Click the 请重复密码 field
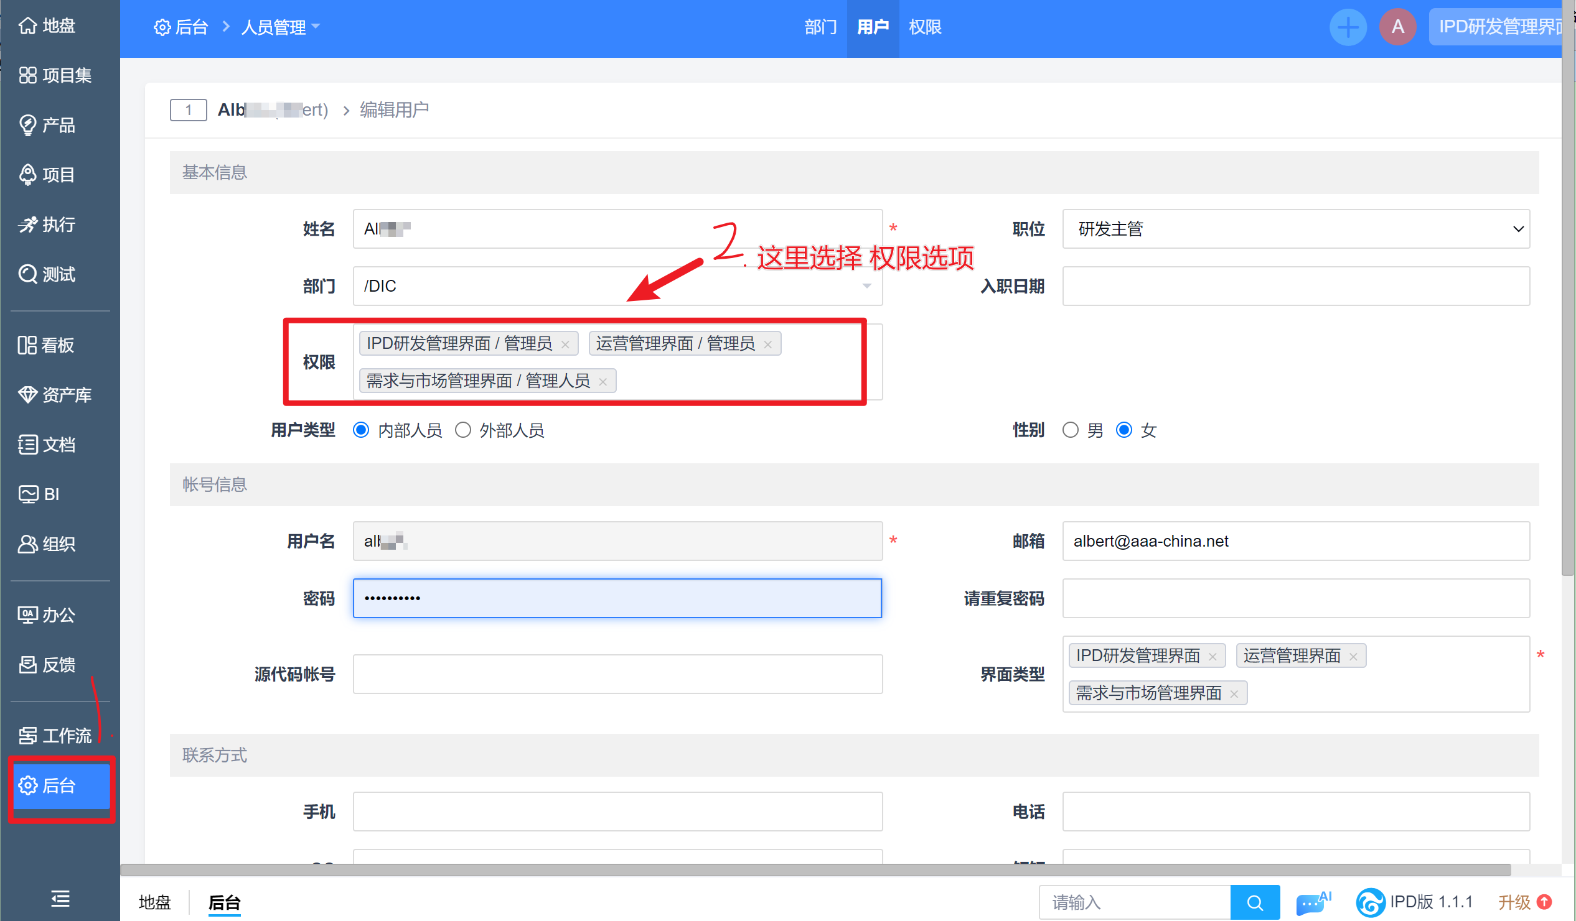The height and width of the screenshot is (921, 1576). coord(1297,598)
